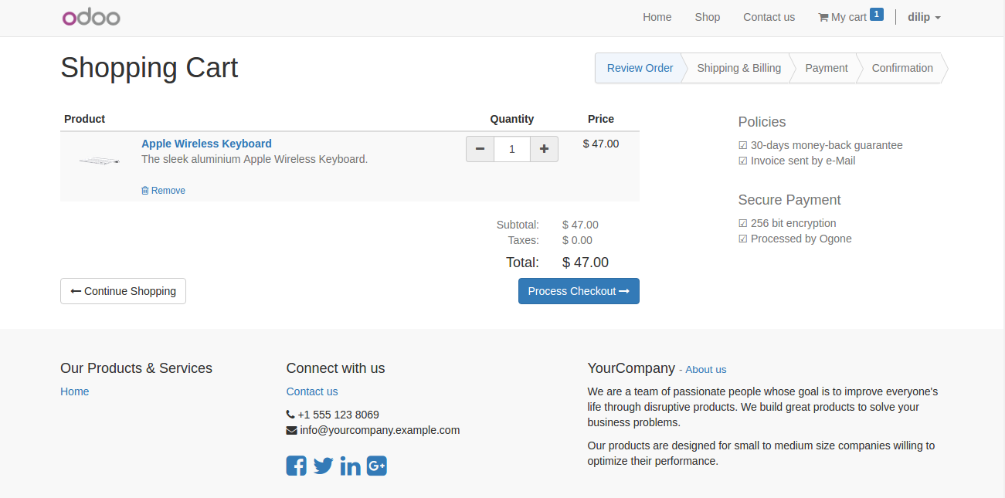Open LinkedIn social icon in footer
1005x498 pixels.
click(350, 466)
